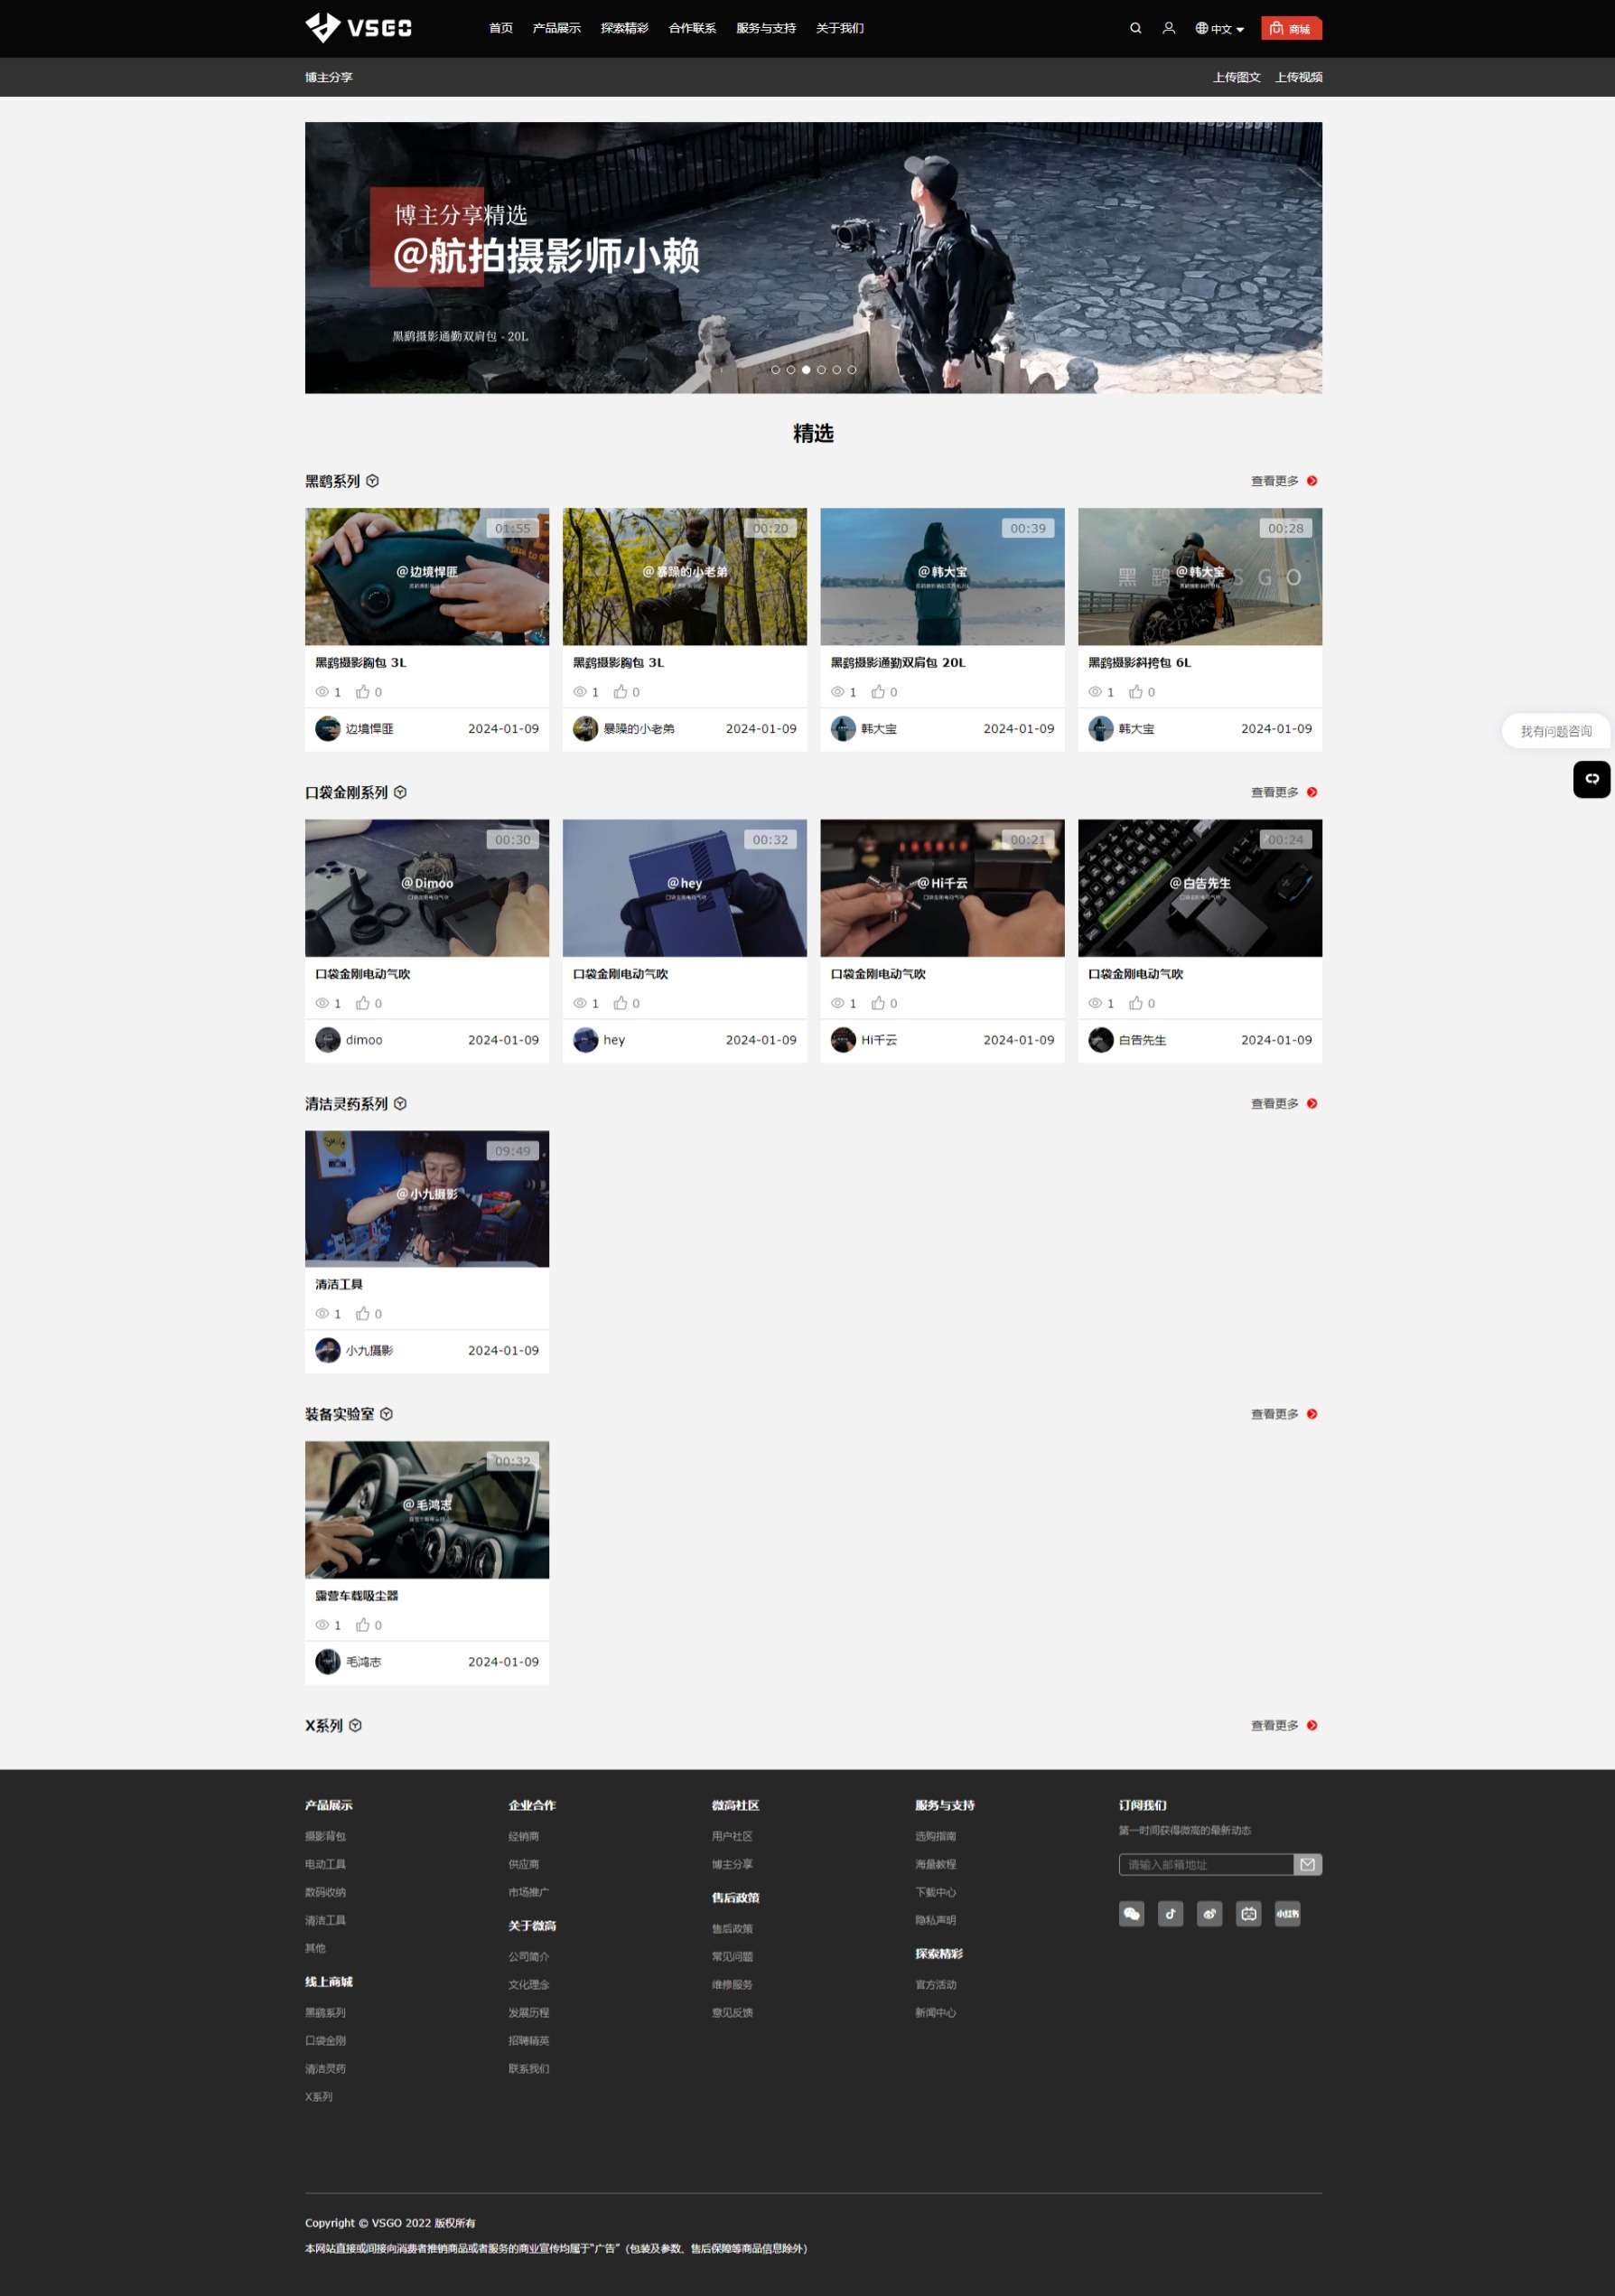Open the 露营车载吸尘器 video thumbnail
Image resolution: width=1615 pixels, height=2296 pixels.
425,1509
